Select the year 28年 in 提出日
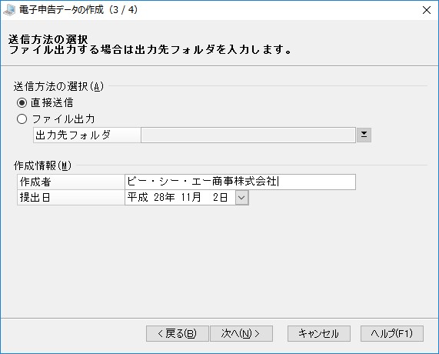Image resolution: width=439 pixels, height=354 pixels. coord(164,198)
